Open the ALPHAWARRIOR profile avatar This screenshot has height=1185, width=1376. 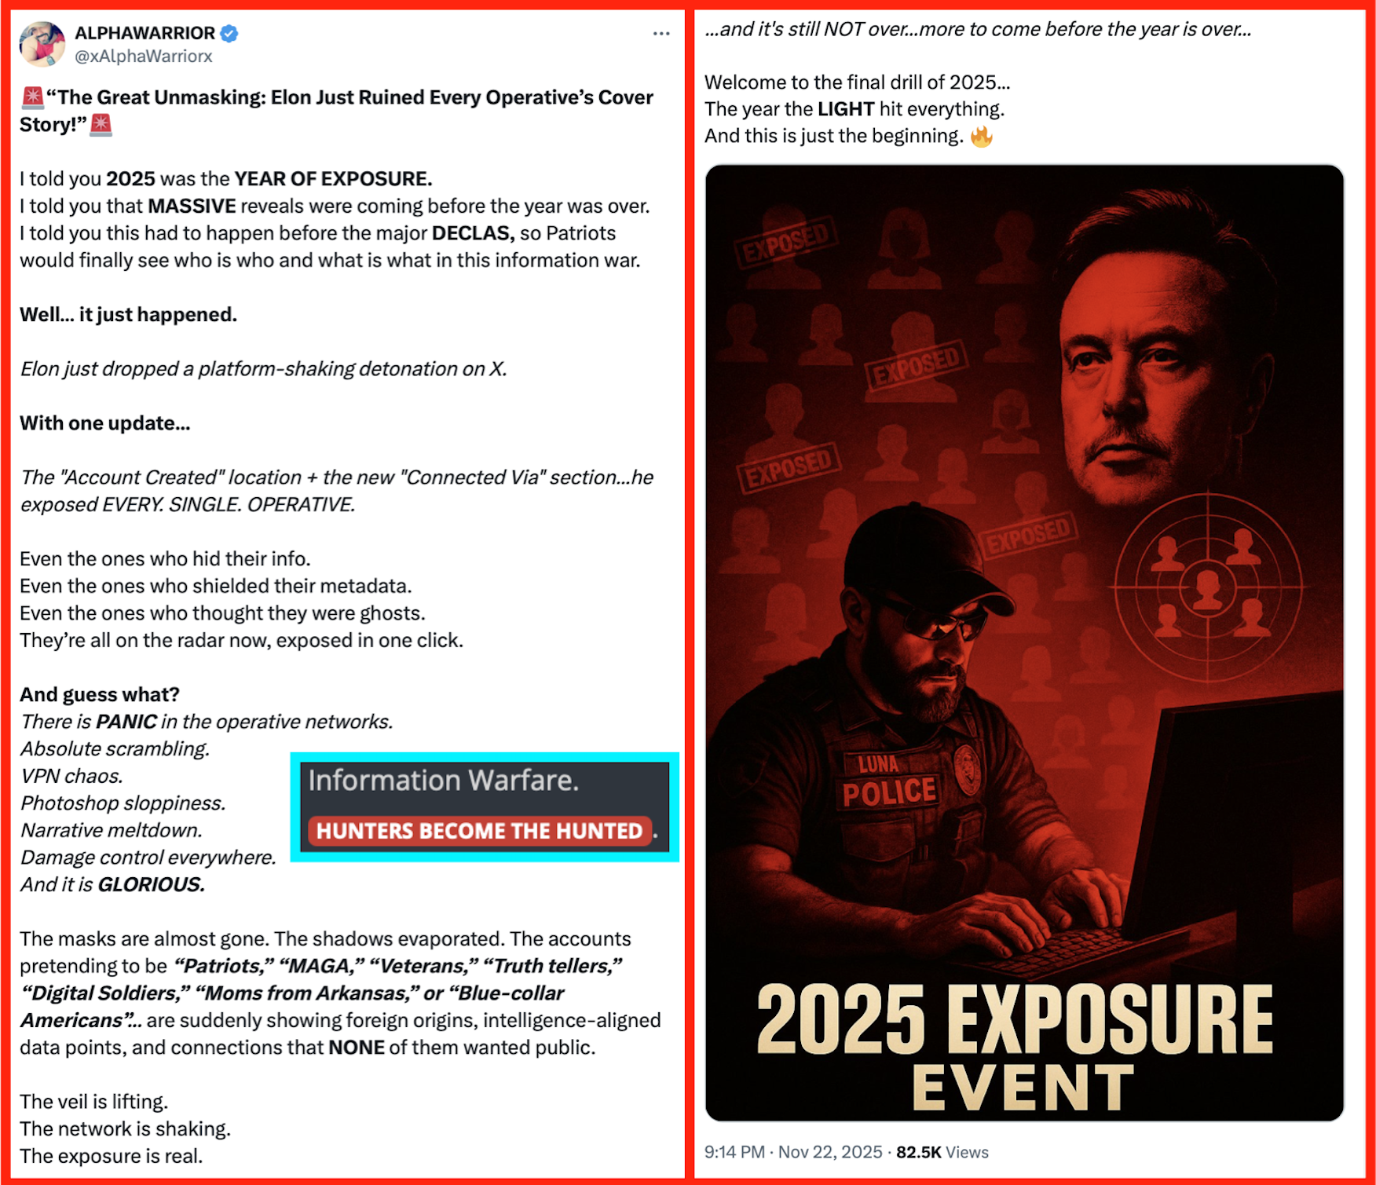(42, 44)
